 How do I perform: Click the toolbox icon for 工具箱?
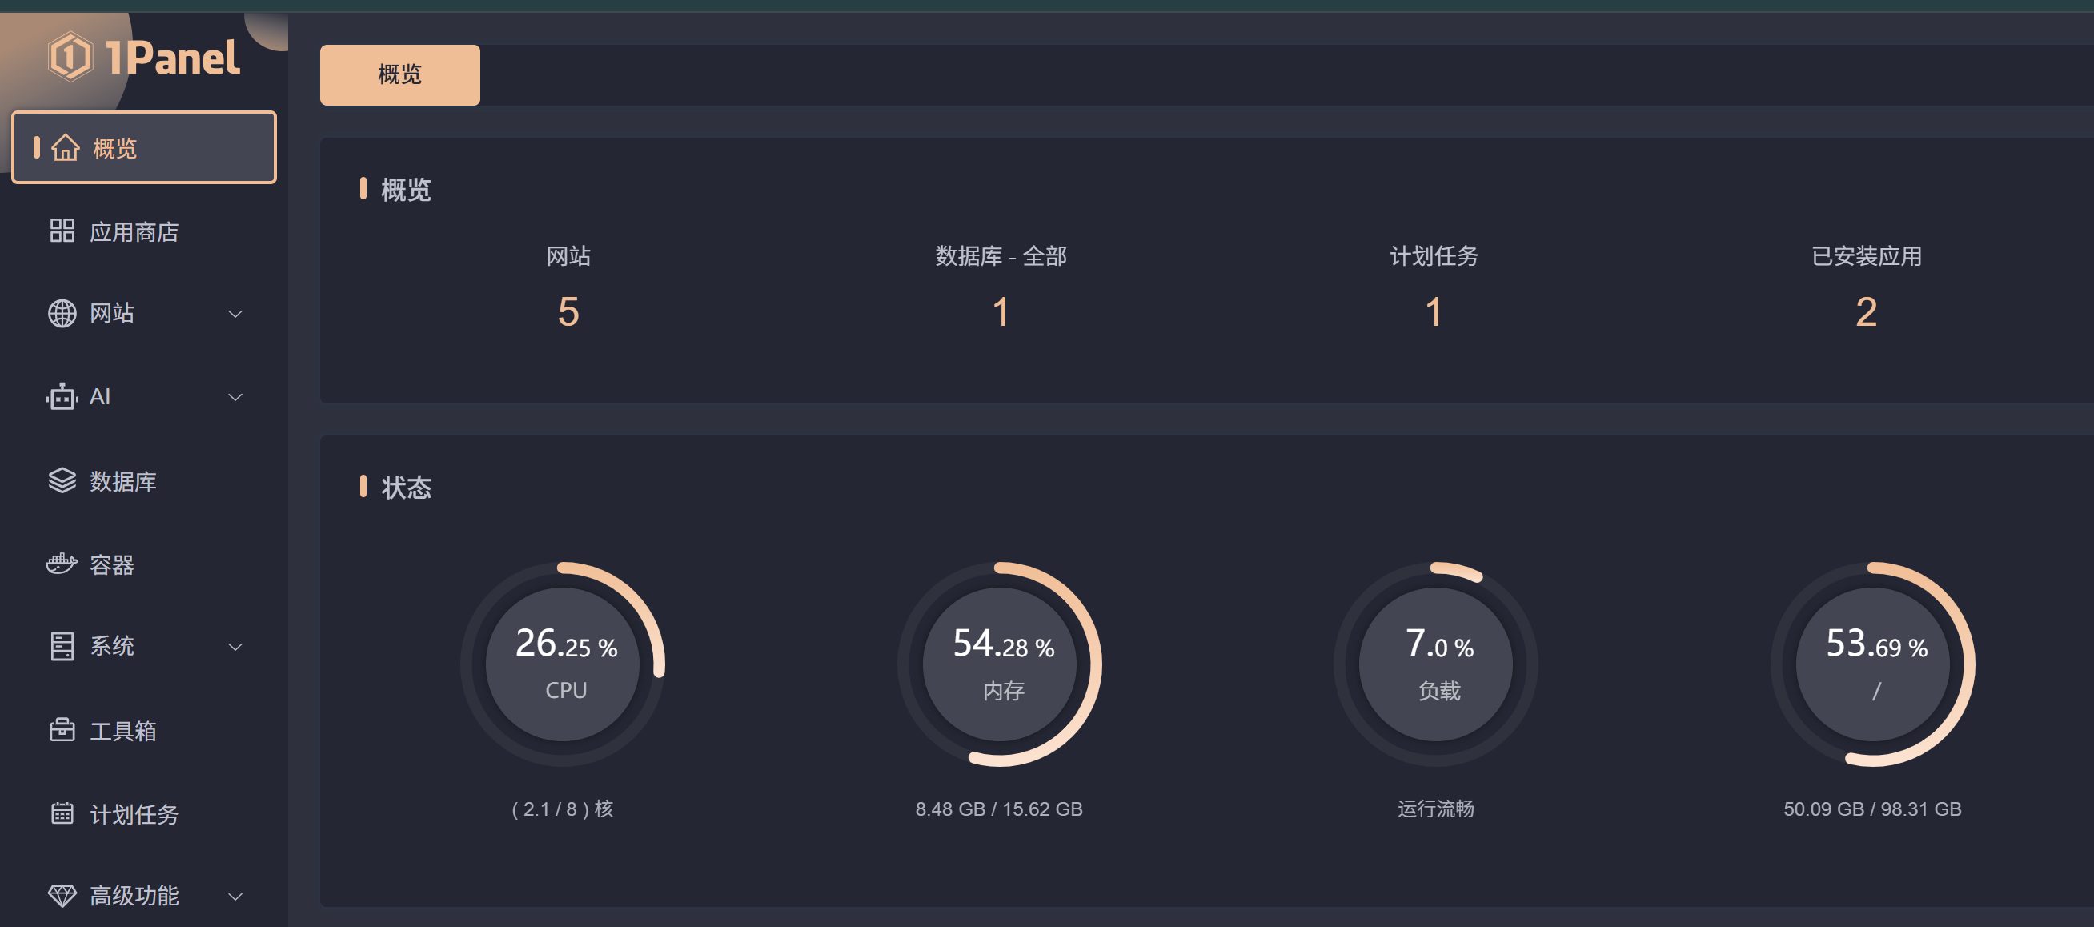62,730
